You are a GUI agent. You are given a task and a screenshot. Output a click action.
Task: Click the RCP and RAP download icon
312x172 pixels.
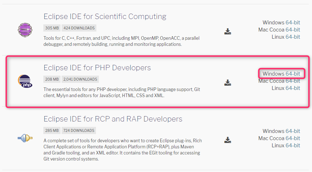[227, 140]
